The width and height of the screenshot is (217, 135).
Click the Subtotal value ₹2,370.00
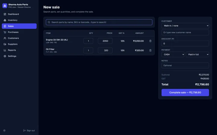pos(204,75)
